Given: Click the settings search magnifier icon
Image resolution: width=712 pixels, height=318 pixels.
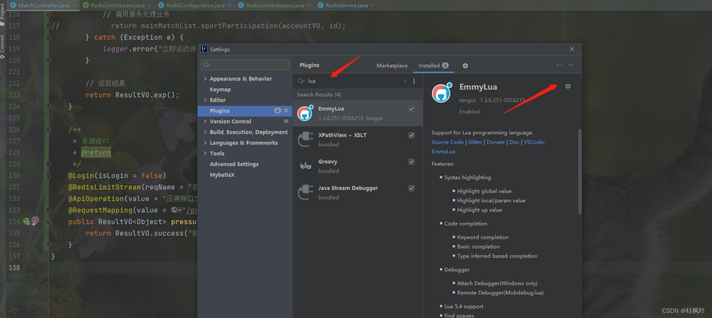Looking at the screenshot, I should coord(206,65).
